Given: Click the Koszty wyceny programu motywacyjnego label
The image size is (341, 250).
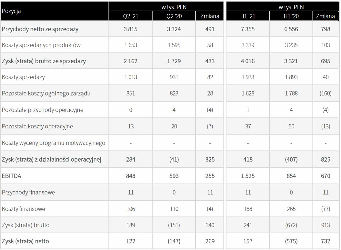Looking at the screenshot, I should (54, 143).
